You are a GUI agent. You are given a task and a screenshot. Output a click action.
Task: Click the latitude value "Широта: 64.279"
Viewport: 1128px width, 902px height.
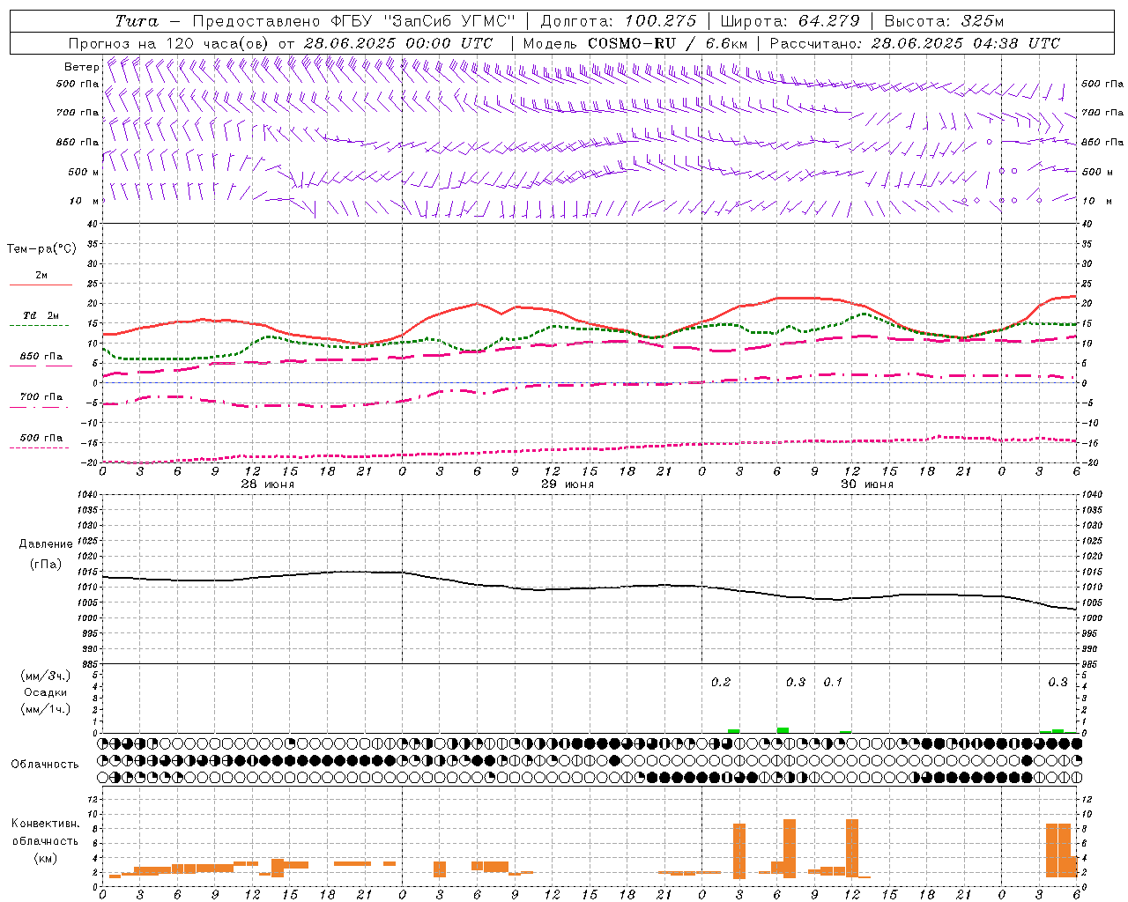790,21
